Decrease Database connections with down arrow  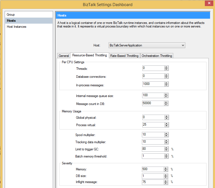[166, 77]
